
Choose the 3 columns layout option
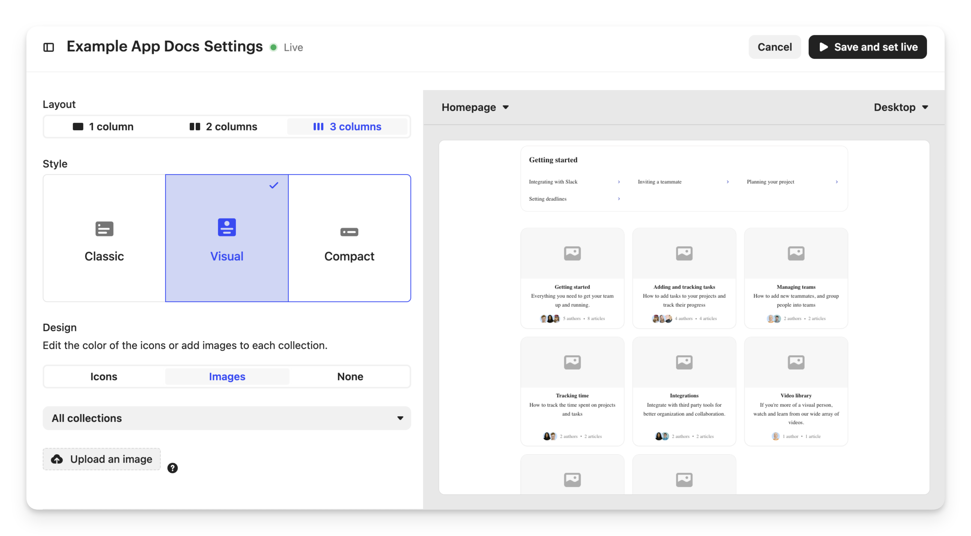point(347,126)
